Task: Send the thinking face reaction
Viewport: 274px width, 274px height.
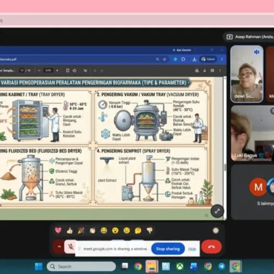Action: point(138,231)
